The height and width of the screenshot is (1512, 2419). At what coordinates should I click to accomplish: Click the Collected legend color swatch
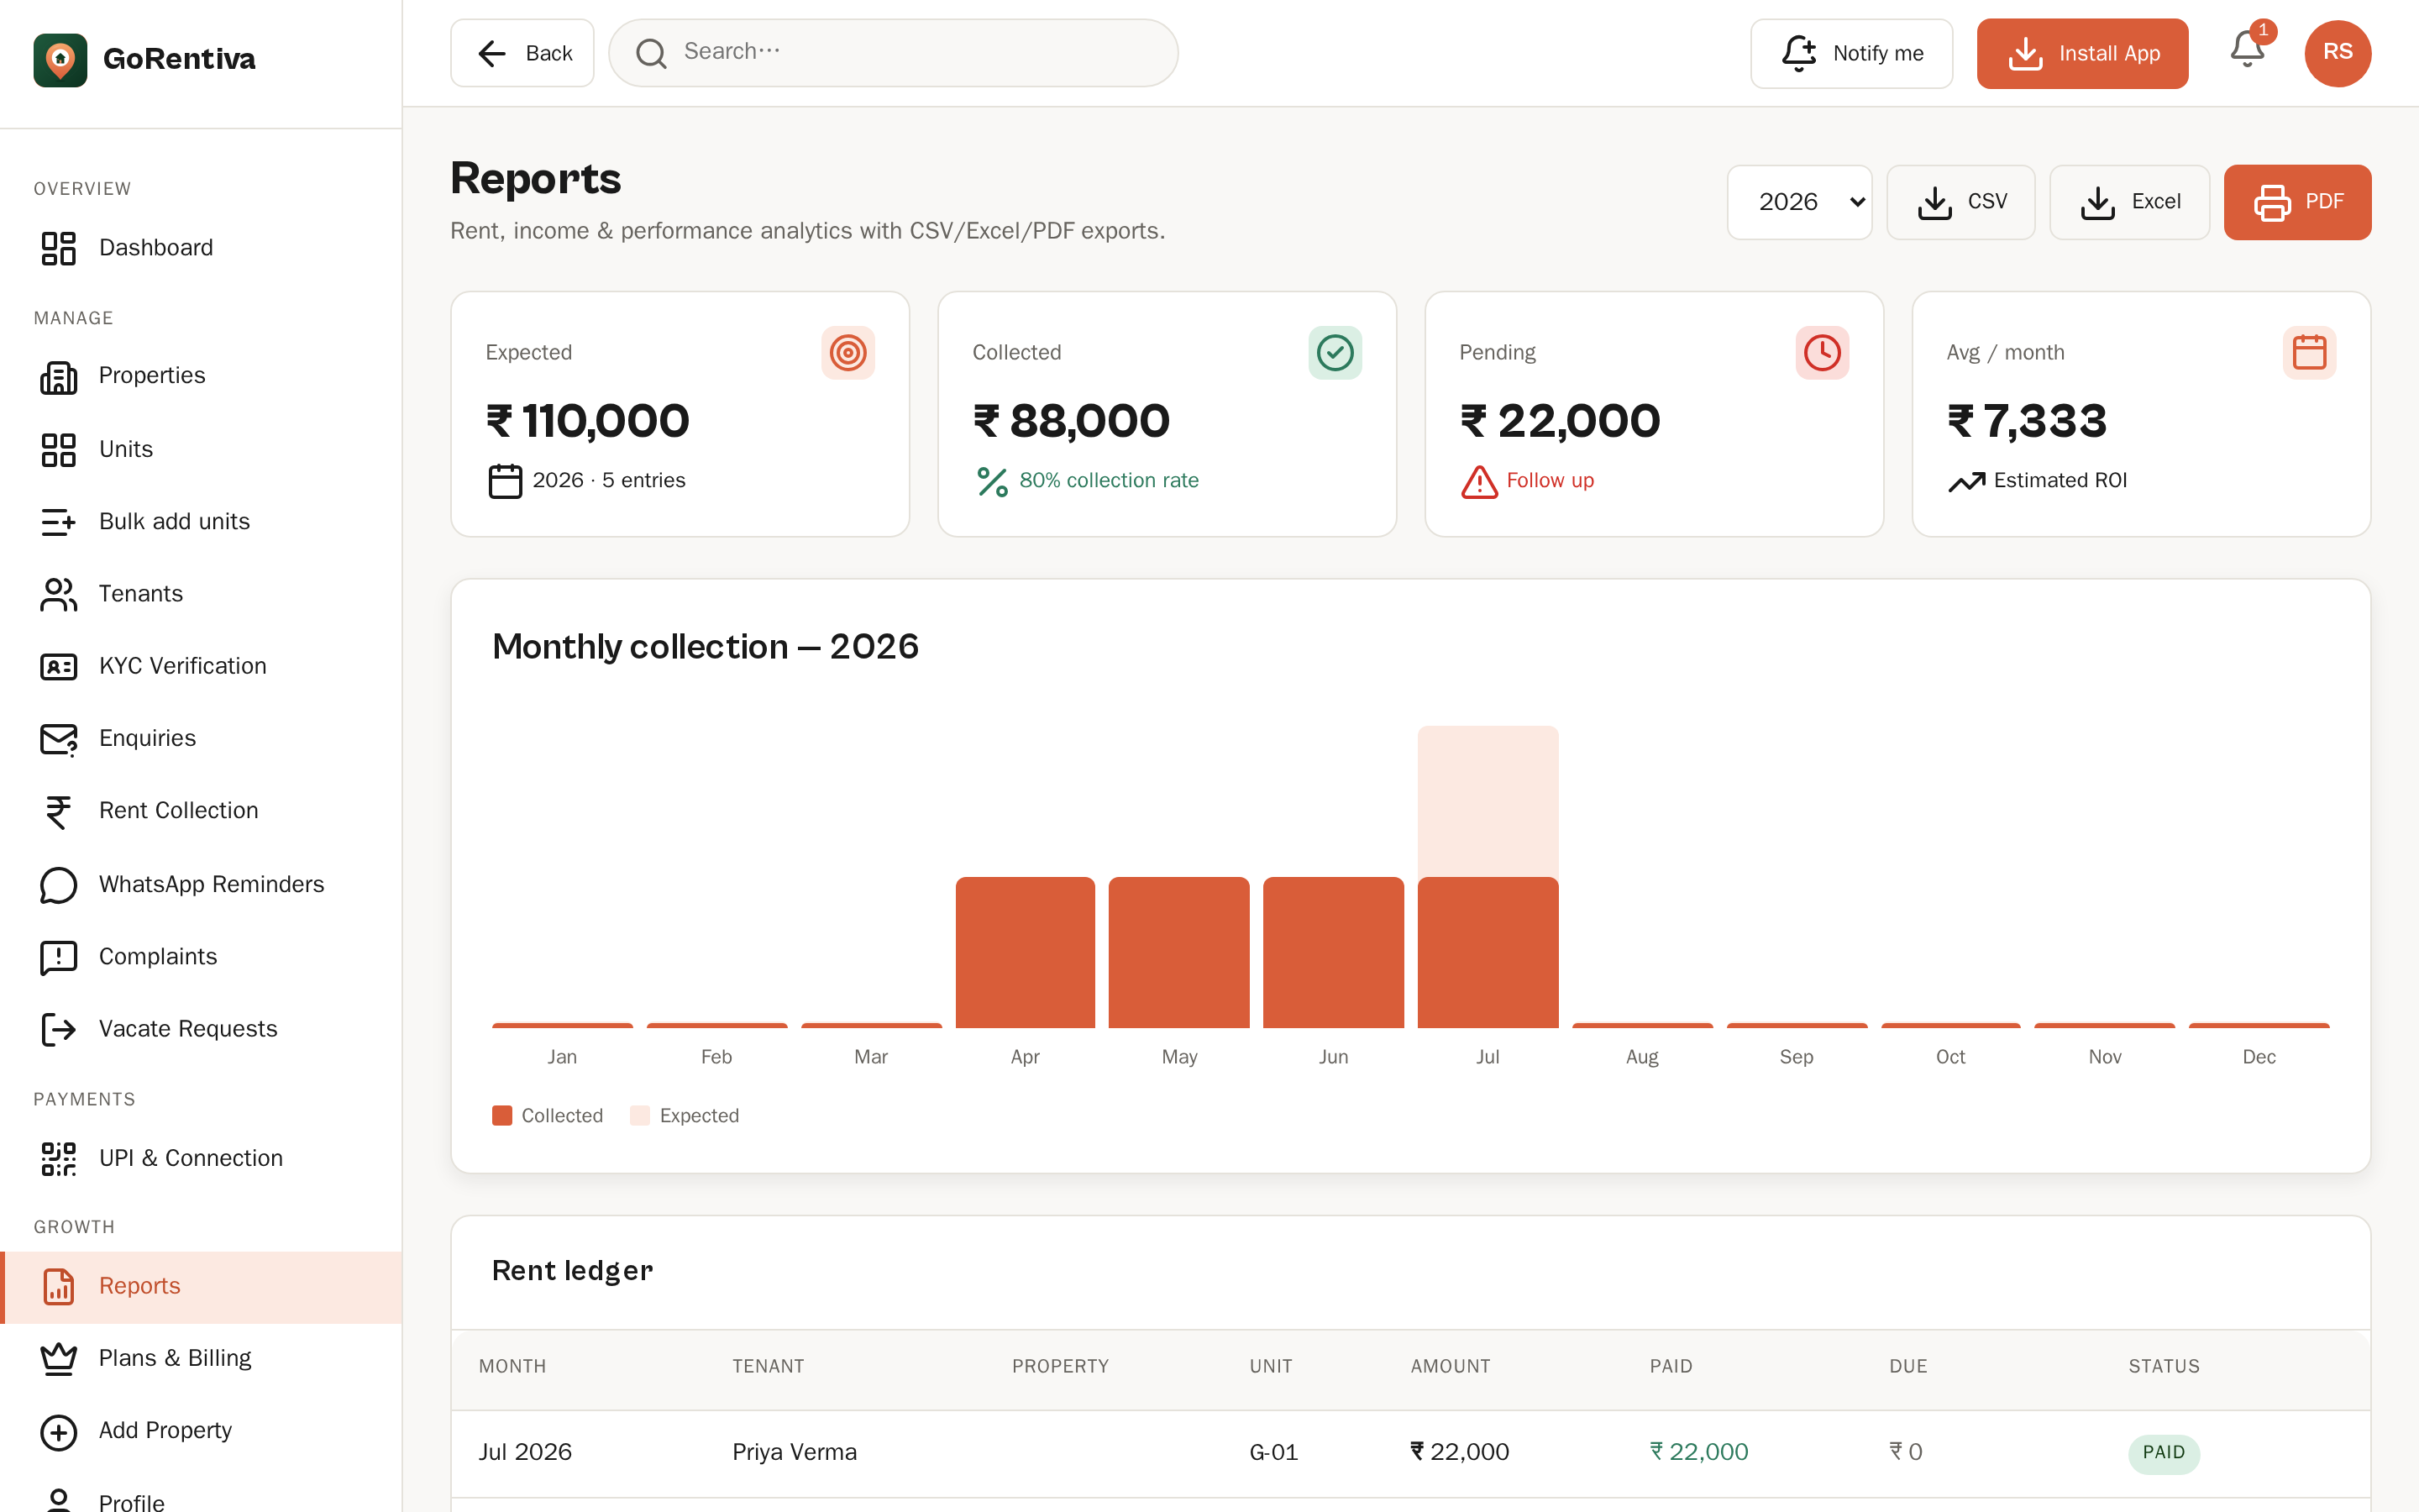pos(501,1116)
